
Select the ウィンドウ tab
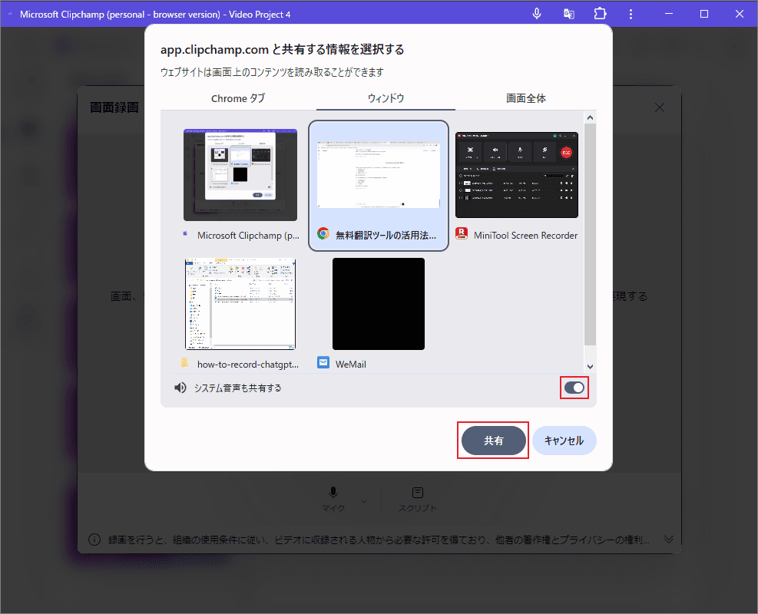(386, 98)
